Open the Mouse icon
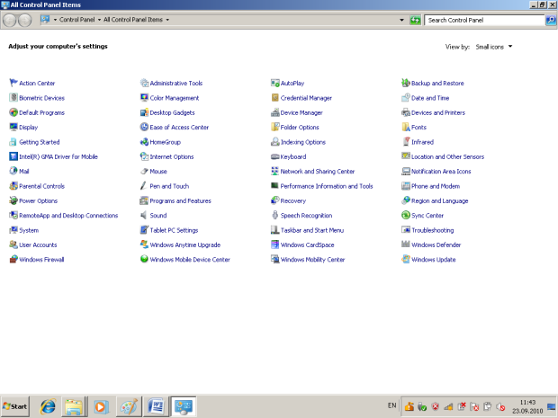Image resolution: width=558 pixels, height=418 pixels. tap(144, 171)
